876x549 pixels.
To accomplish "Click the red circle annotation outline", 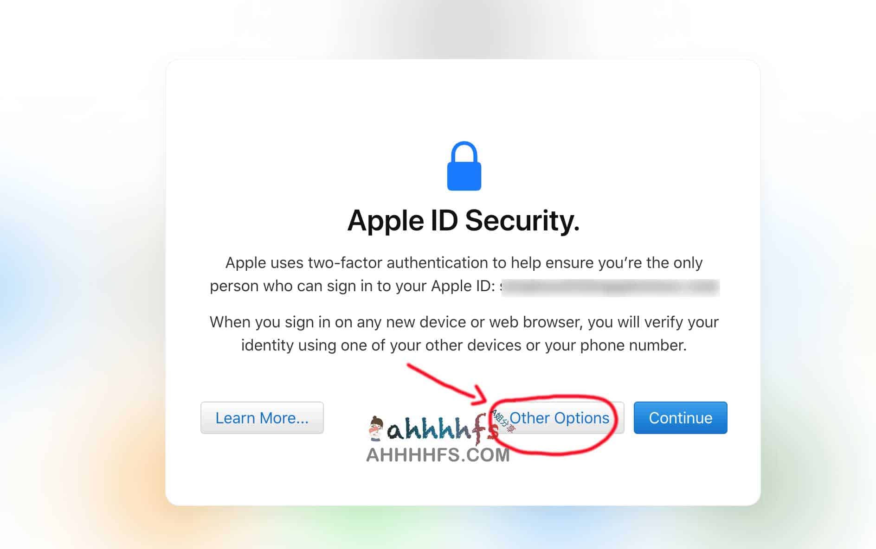I will click(553, 425).
